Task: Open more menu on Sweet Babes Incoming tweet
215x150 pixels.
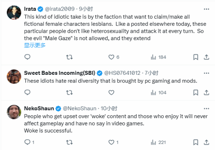Action: tap(206, 73)
